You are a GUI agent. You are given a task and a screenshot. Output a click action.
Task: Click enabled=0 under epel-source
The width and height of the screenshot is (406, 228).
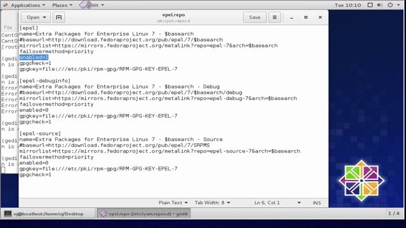[x=34, y=163]
